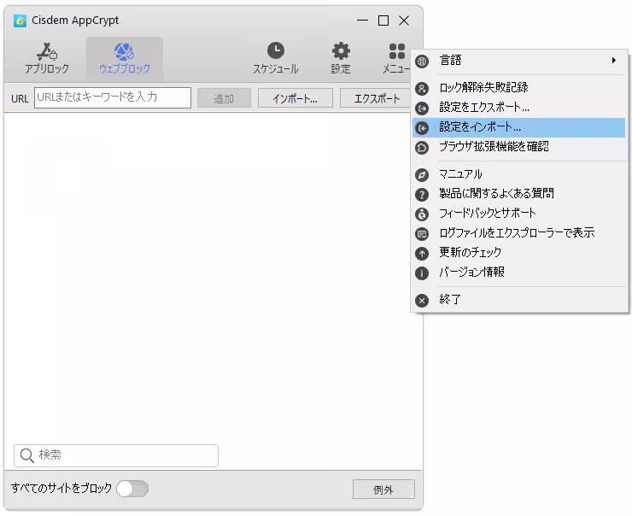The height and width of the screenshot is (516, 632).
Task: Open the スケジュール clock icon
Action: 276,50
